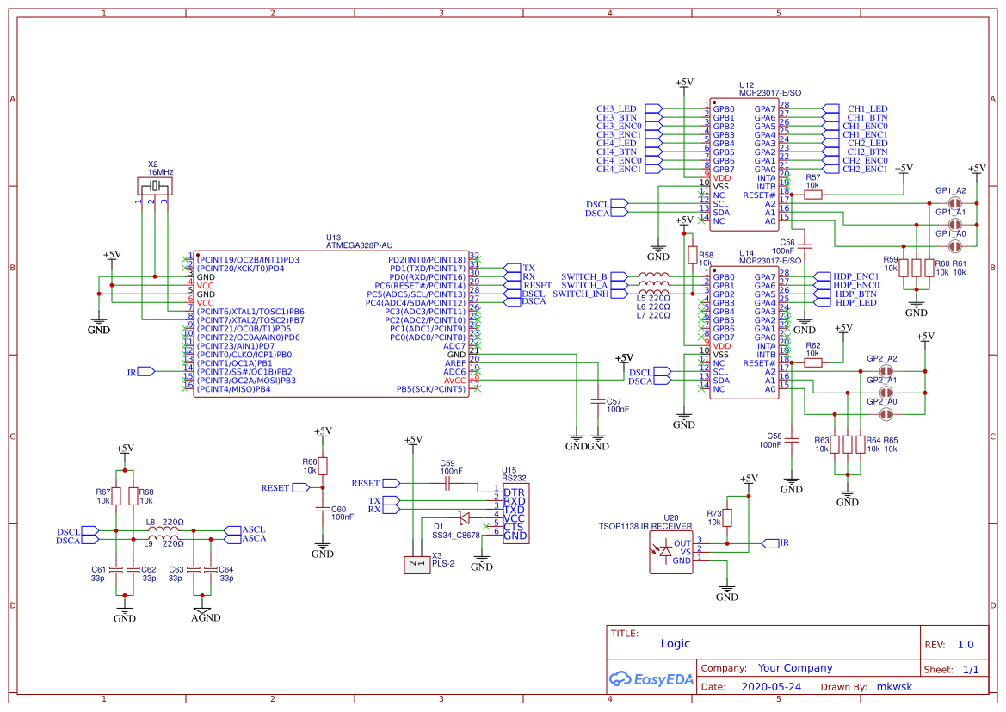
Task: Click the mkwsk Drawn By text
Action: [895, 686]
